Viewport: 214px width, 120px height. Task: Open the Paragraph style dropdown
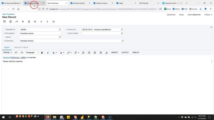pyautogui.click(x=32, y=53)
